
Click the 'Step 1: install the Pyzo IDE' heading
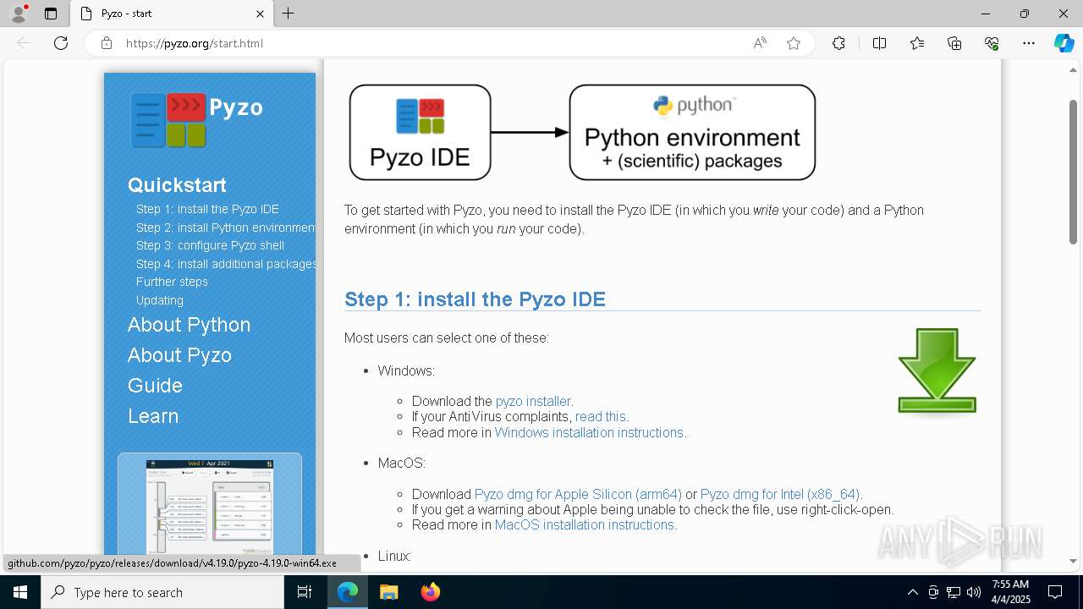475,299
